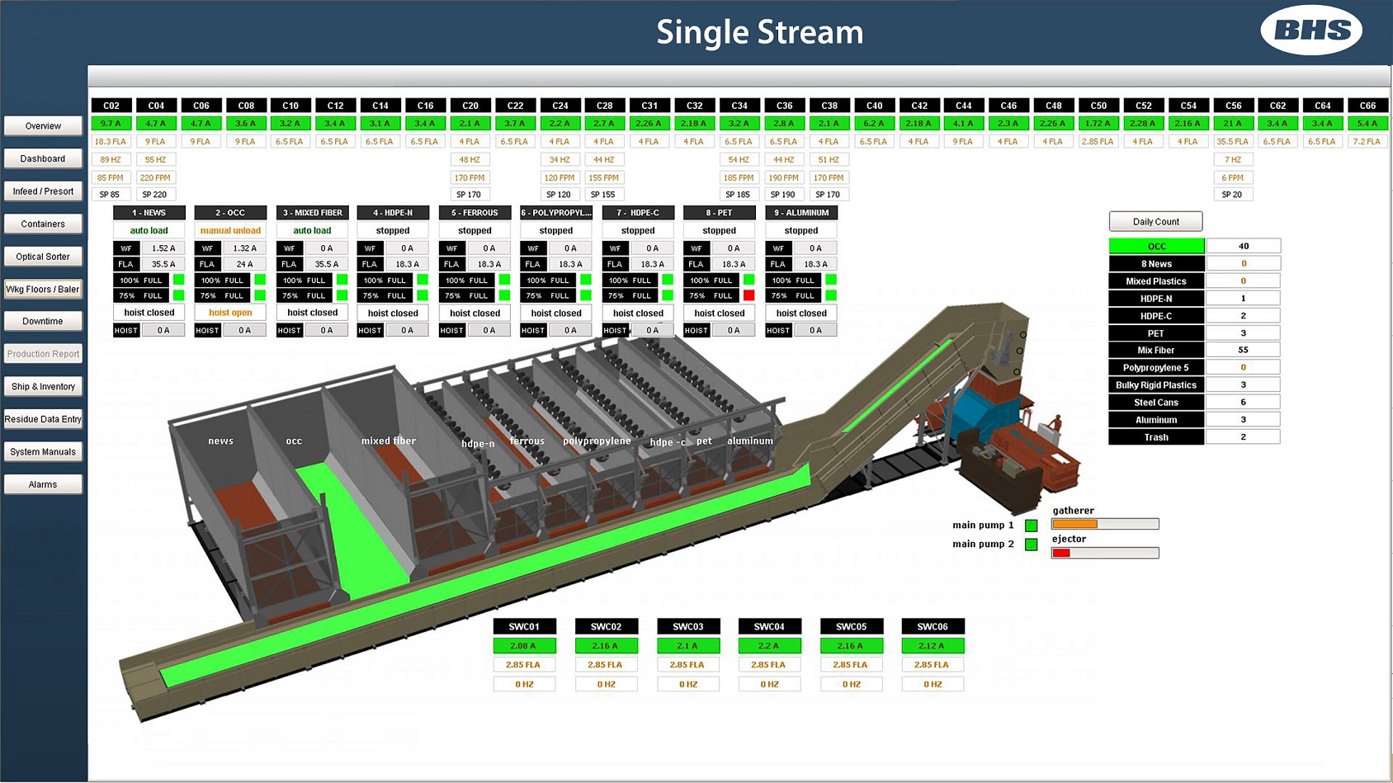Click the main pump 1 green indicator

[1031, 526]
